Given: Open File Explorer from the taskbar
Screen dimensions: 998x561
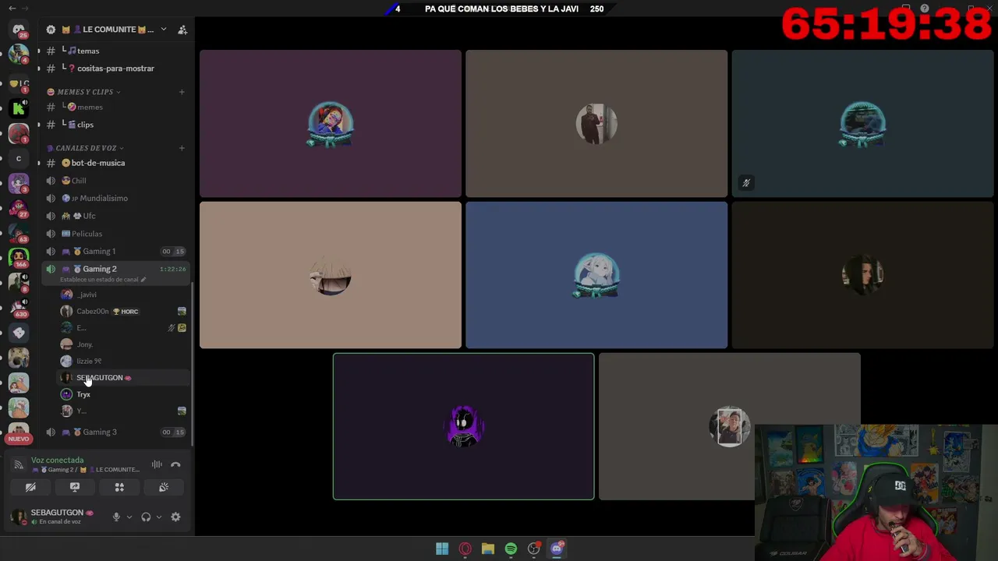Looking at the screenshot, I should (488, 549).
